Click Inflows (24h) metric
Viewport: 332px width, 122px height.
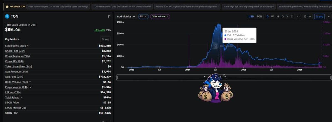point(13,92)
